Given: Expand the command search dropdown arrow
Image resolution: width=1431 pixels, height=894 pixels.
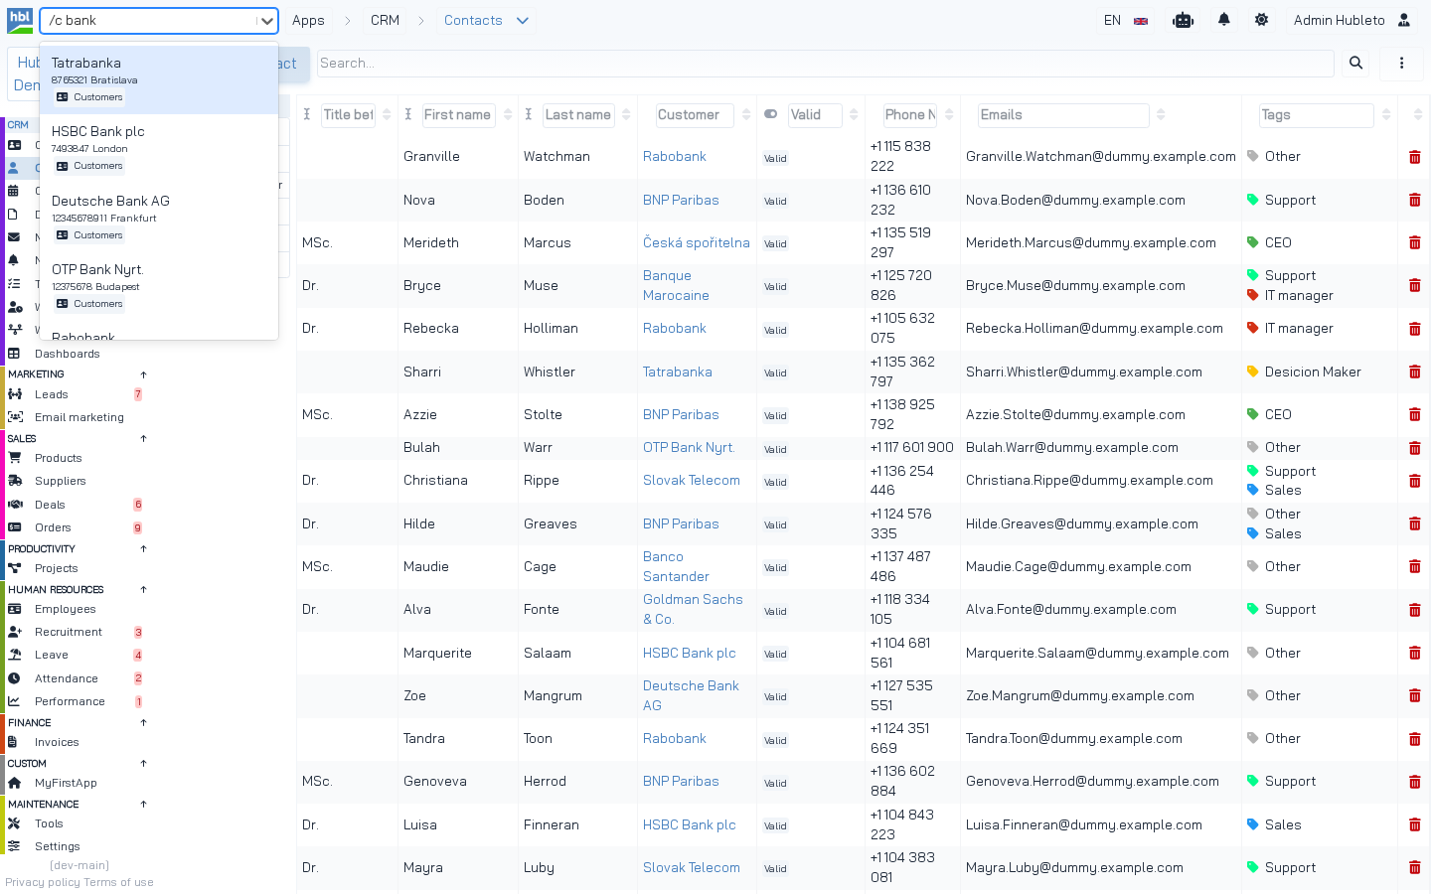Looking at the screenshot, I should click(266, 21).
